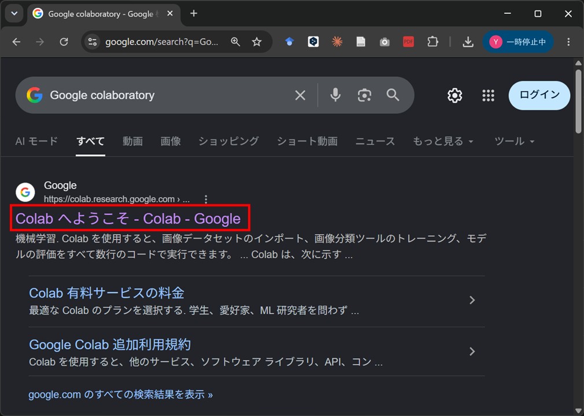Open Google Colab 追加利用規約 link
This screenshot has height=416, width=584.
tap(110, 344)
